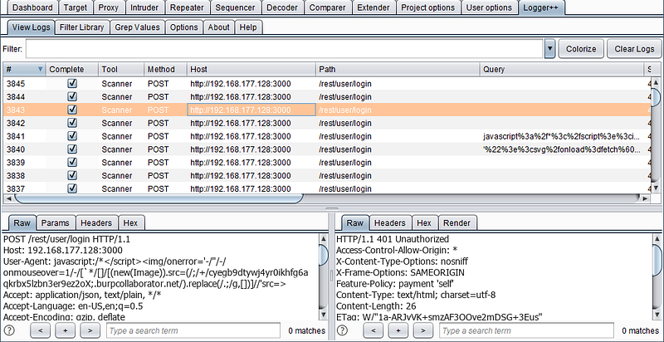
Task: Click the request search term field
Action: [x=193, y=330]
